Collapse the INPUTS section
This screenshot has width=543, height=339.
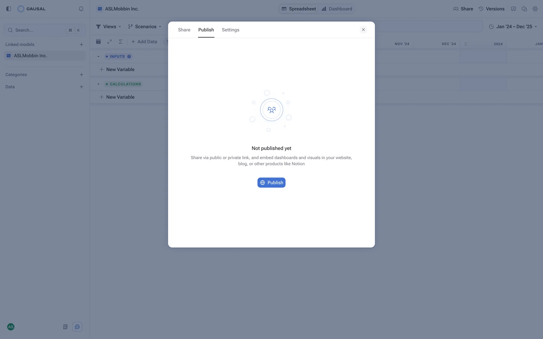[x=98, y=56]
